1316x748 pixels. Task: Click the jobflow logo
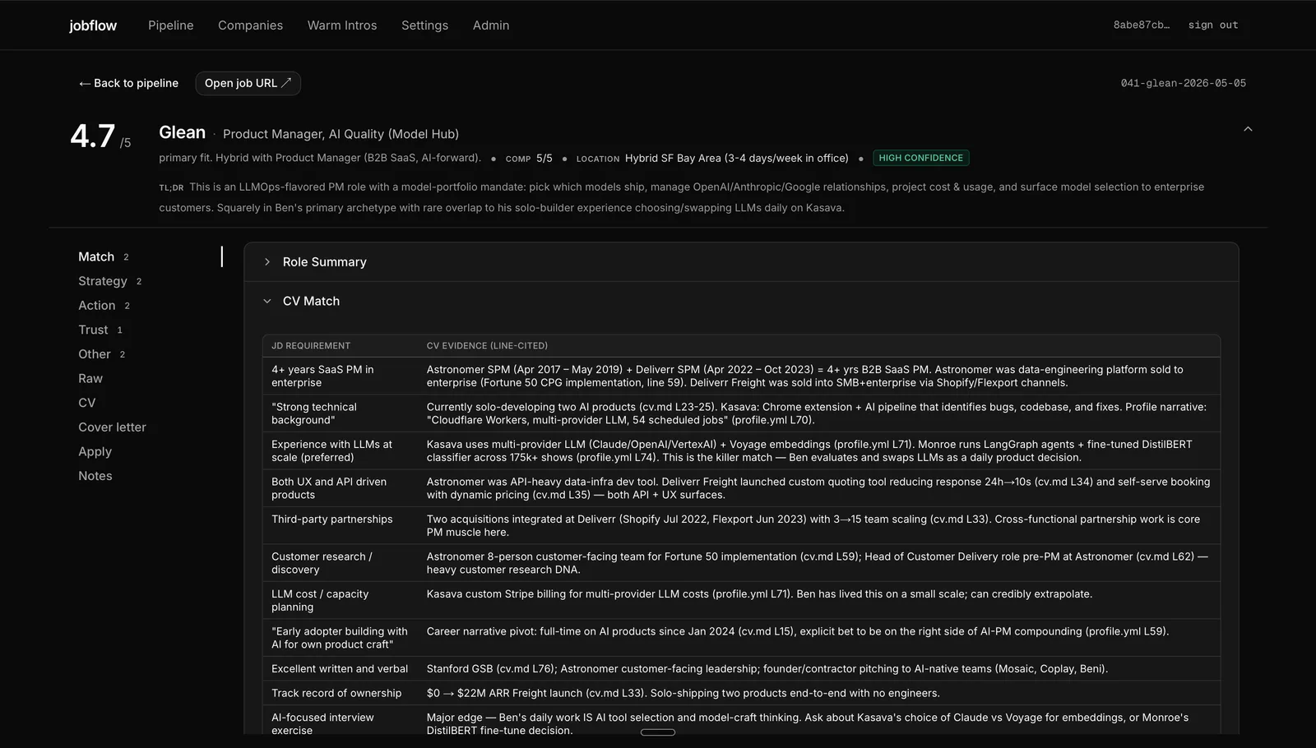(93, 25)
